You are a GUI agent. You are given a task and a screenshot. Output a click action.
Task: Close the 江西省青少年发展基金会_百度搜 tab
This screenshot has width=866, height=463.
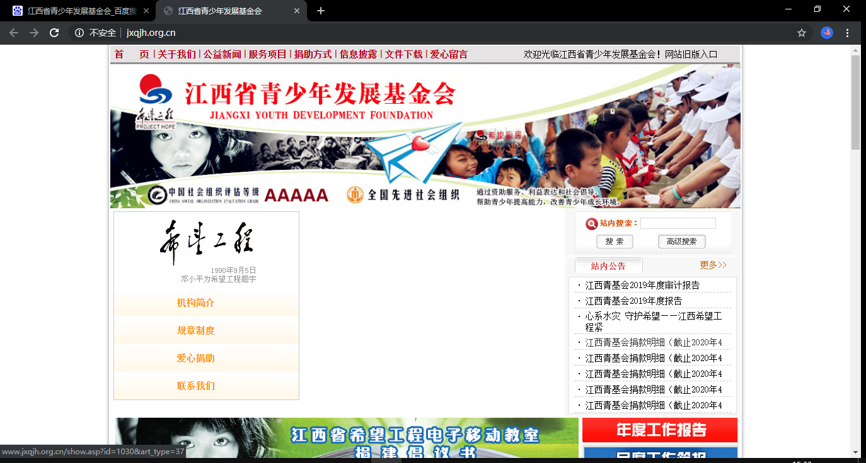[x=146, y=11]
